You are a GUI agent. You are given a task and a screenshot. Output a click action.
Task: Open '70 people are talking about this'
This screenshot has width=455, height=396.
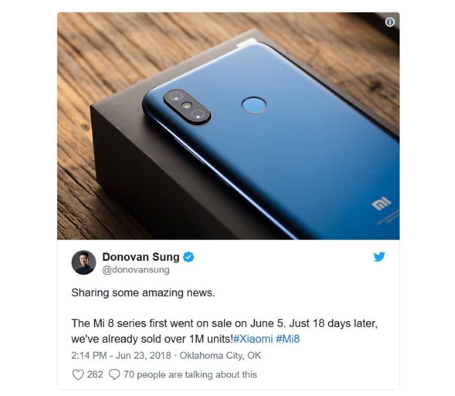pos(190,375)
